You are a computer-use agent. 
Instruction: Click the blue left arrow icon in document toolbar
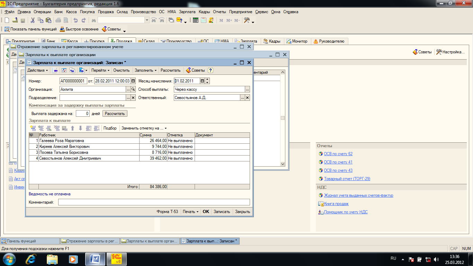(x=55, y=70)
